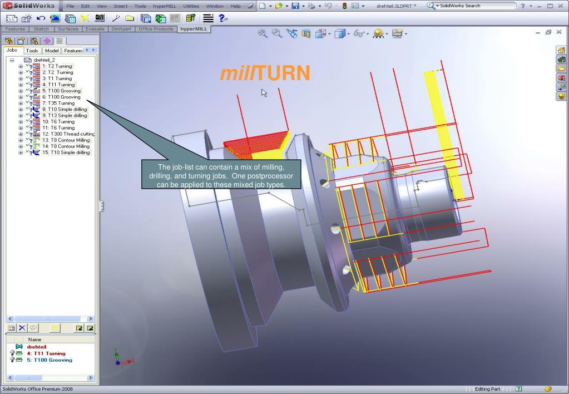Open the ConfigurationManager panel icon
Image resolution: width=569 pixels, height=394 pixels.
pyautogui.click(x=34, y=41)
